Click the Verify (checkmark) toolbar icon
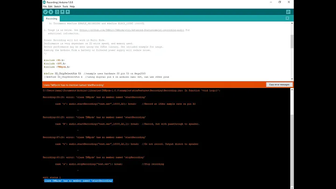 (x=45, y=12)
